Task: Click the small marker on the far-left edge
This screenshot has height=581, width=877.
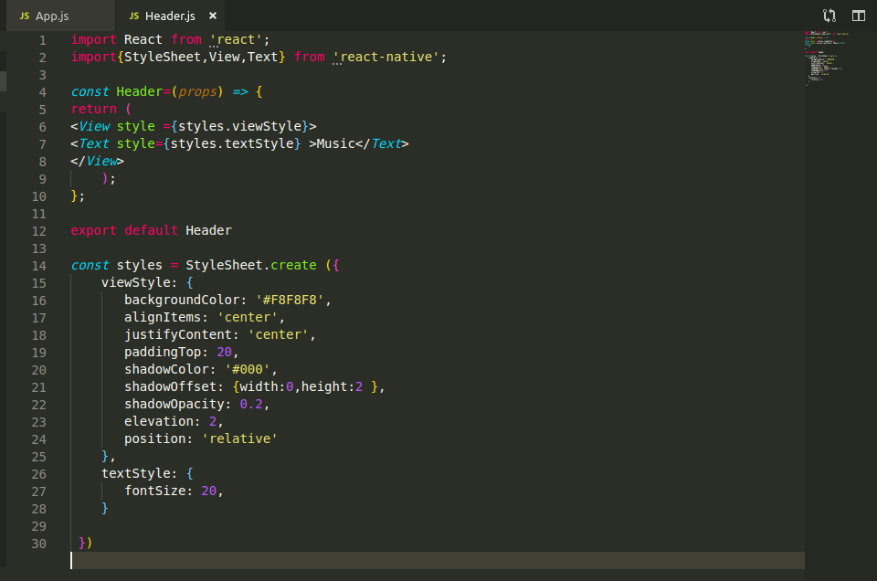Action: [x=2, y=80]
